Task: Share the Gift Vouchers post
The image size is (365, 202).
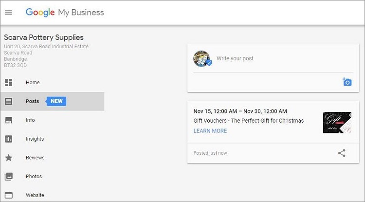Action: [342, 153]
